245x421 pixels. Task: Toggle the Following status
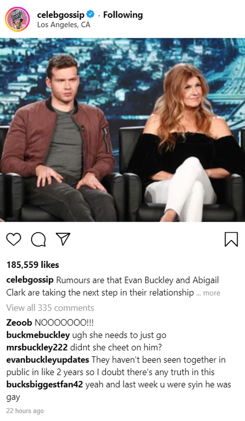click(123, 15)
